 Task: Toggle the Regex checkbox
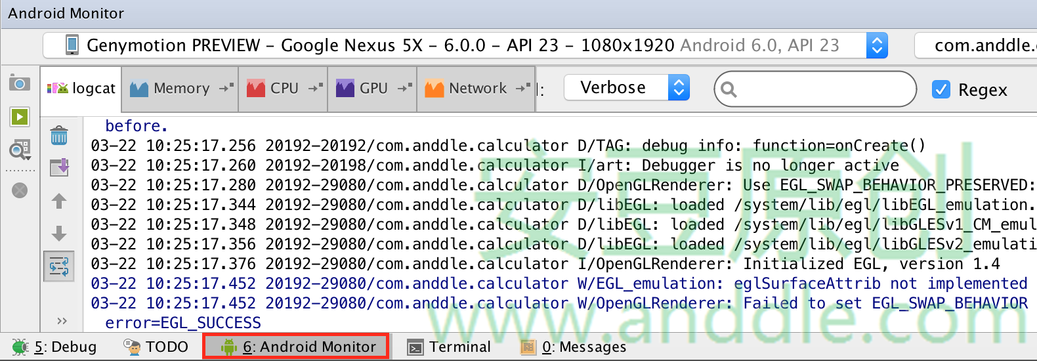941,89
